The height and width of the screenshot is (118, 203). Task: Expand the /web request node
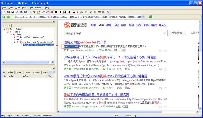[x=14, y=40]
